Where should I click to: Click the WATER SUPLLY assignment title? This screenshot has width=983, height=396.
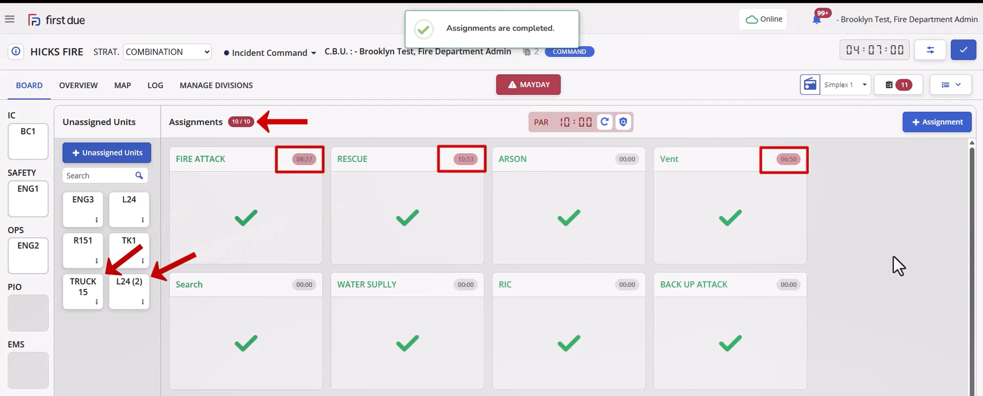click(x=367, y=284)
